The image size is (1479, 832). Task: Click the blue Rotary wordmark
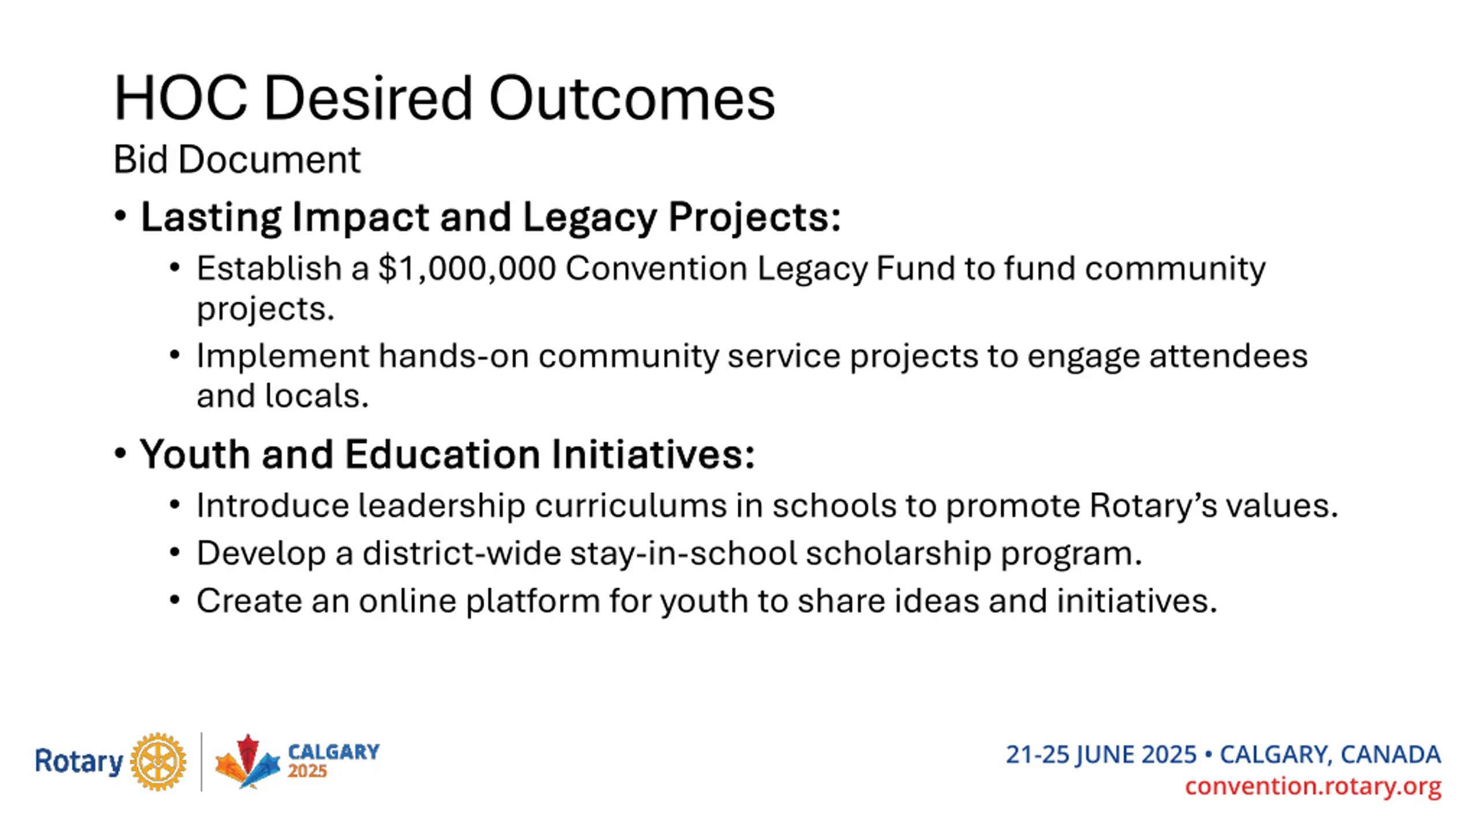(x=79, y=762)
